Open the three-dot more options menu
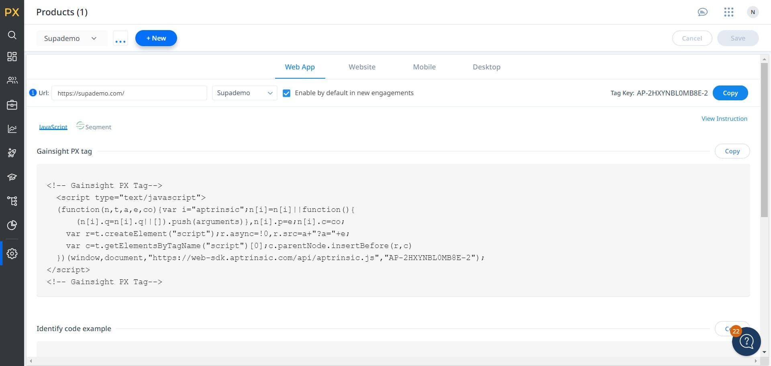The image size is (771, 366). pos(120,39)
